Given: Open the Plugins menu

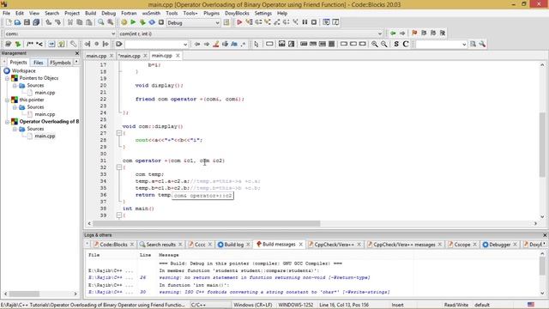Looking at the screenshot, I should click(x=211, y=13).
